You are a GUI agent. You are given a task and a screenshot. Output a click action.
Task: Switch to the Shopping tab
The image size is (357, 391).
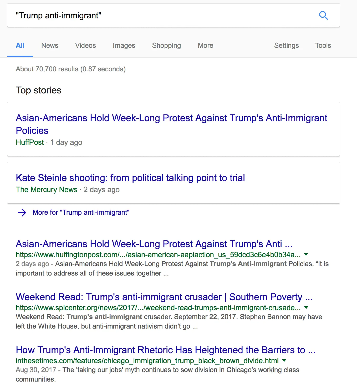tap(166, 45)
